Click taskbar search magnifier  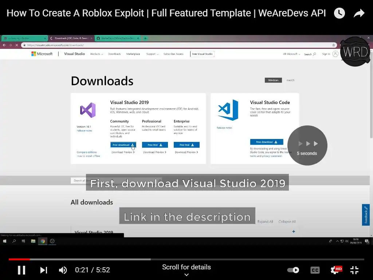(x=14, y=241)
